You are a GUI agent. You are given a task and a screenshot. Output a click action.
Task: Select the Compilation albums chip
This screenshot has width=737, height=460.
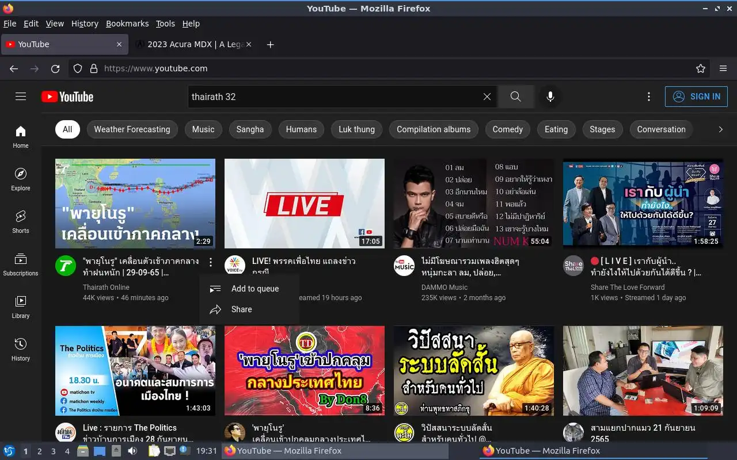click(434, 129)
